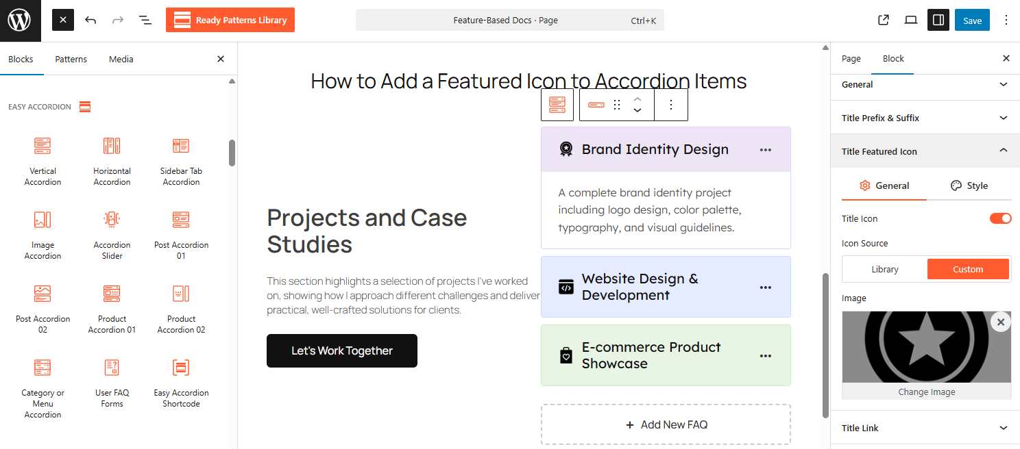Expand the Title Link panel
The height and width of the screenshot is (449, 1020).
pos(925,428)
